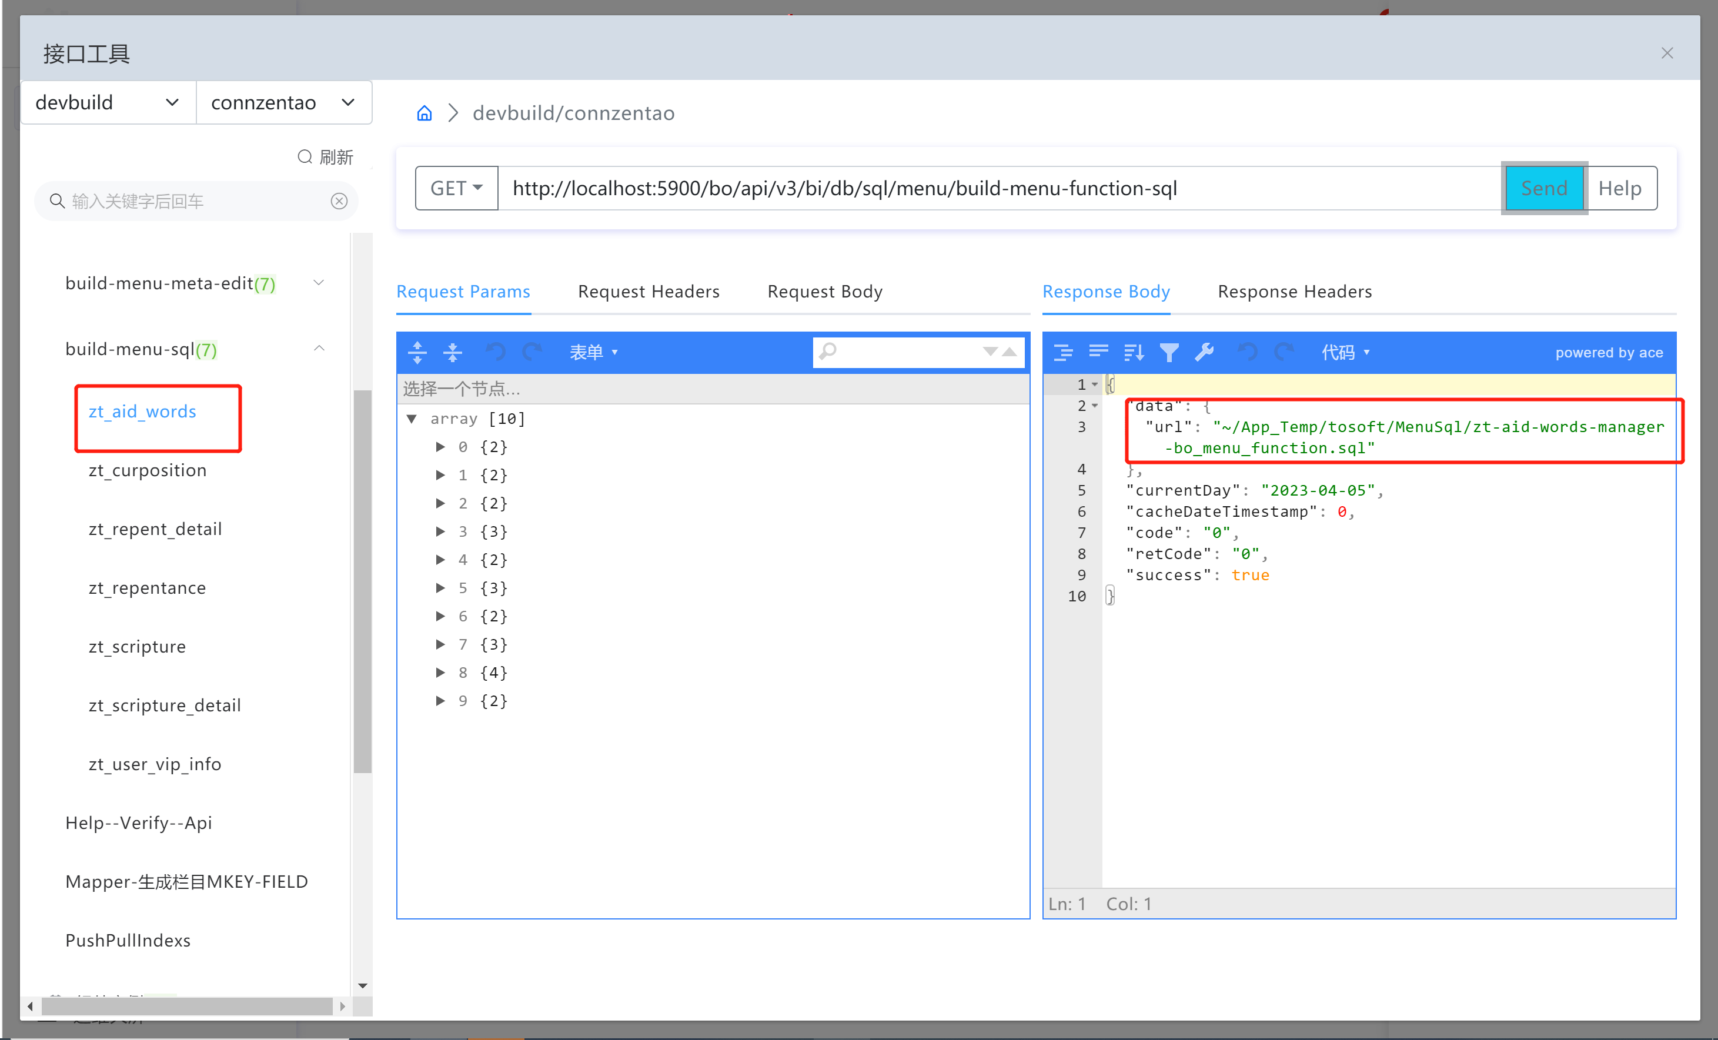Open PushPullIndexs item
Viewport: 1718px width, 1040px height.
point(128,940)
